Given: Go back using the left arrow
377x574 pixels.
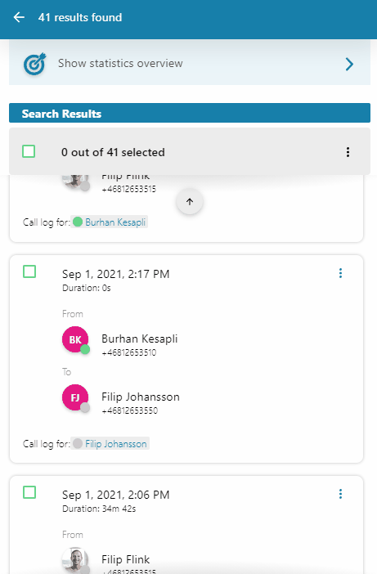Looking at the screenshot, I should pyautogui.click(x=19, y=17).
